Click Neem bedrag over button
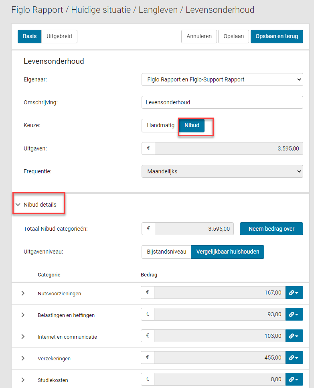This screenshot has height=388, width=314. 271,229
